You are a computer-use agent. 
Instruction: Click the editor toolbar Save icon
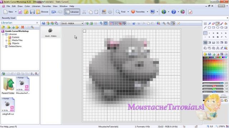tap(44, 23)
